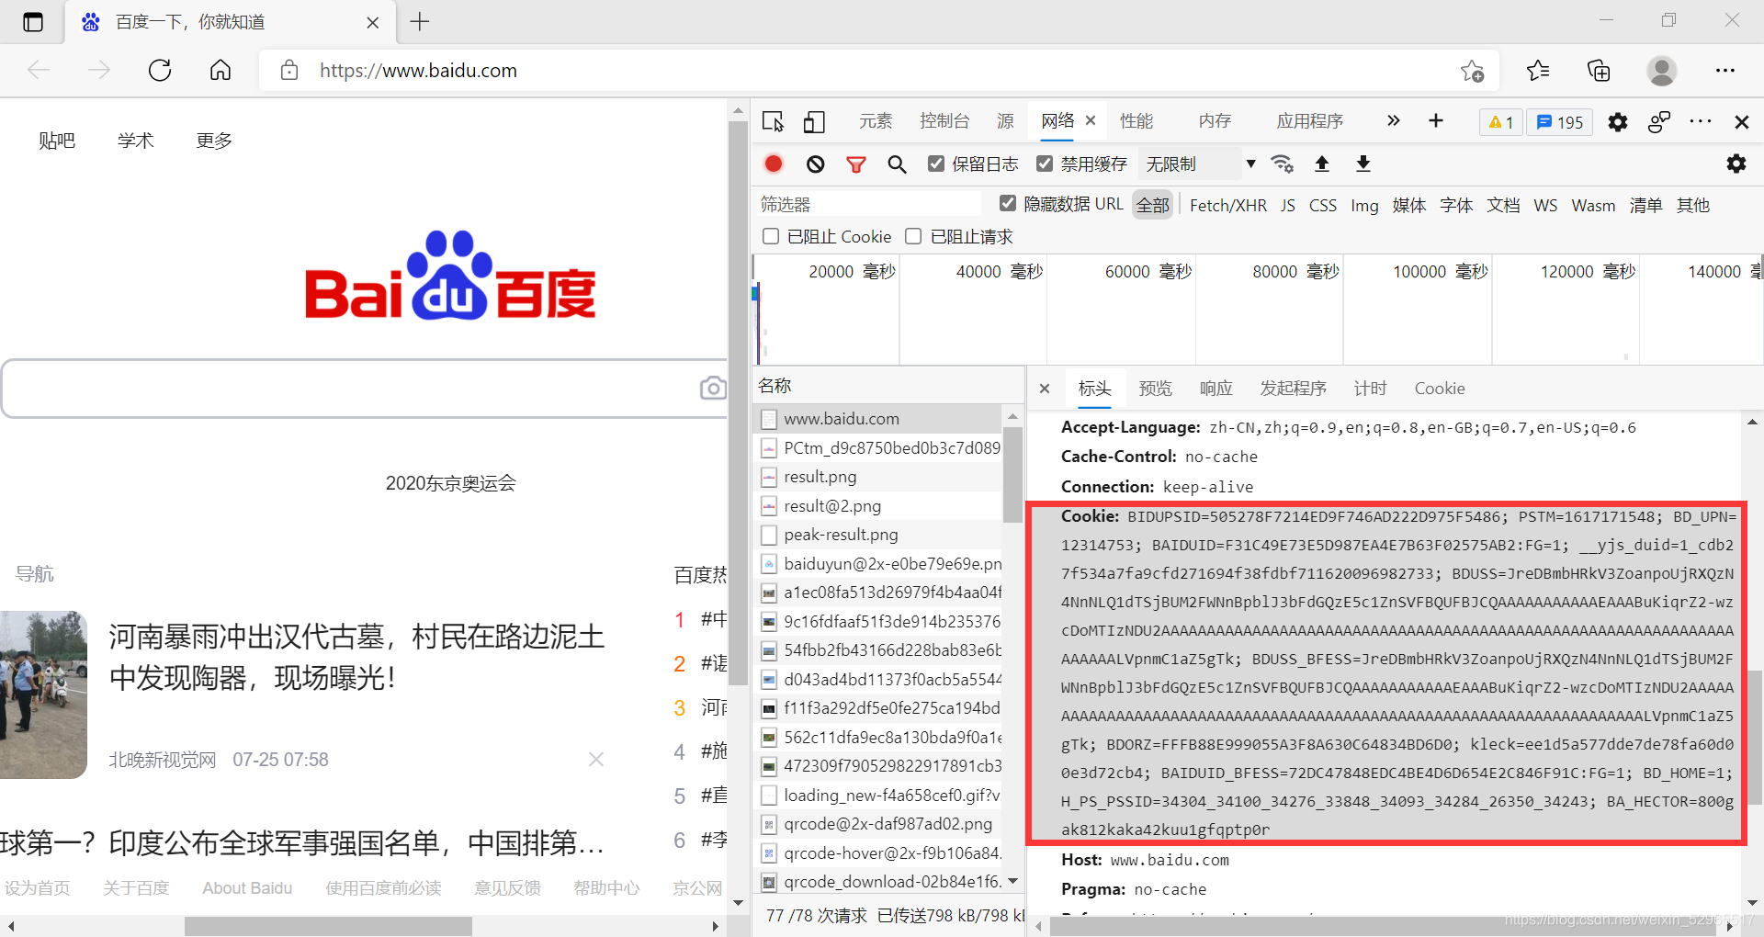This screenshot has width=1764, height=937.
Task: Toggle the 隐藏数据 URL checkbox
Action: click(x=1008, y=203)
